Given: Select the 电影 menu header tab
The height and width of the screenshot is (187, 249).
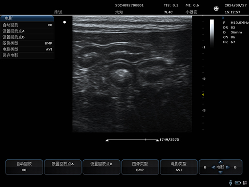Looking at the screenshot, I should click(27, 18).
